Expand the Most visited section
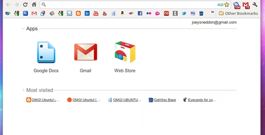Screen dimensions: 265x135 click(24, 90)
